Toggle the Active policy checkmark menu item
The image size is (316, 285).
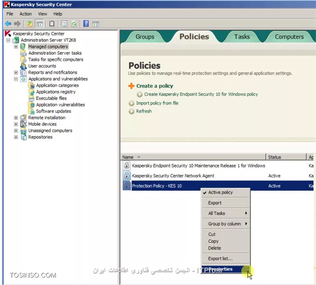[x=226, y=192]
